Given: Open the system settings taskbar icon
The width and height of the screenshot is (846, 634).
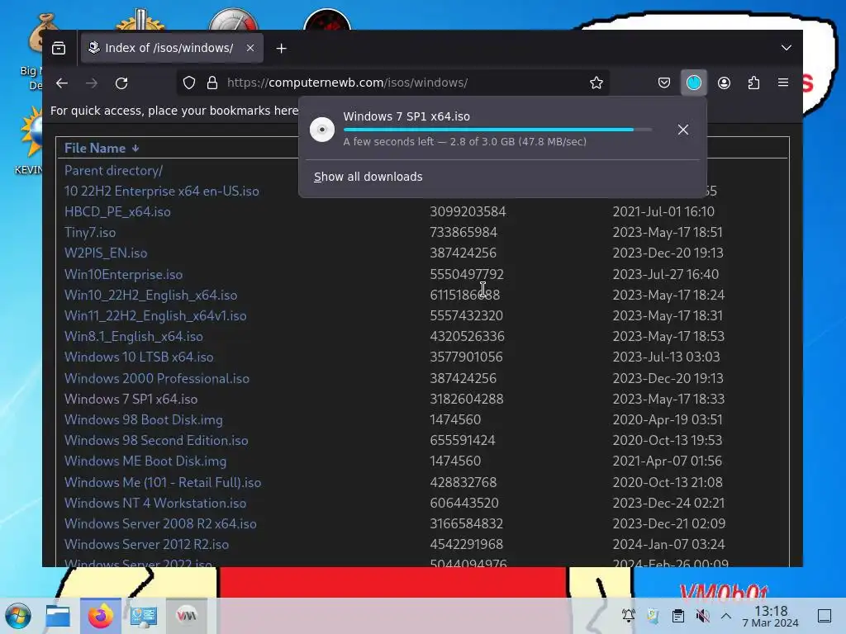Looking at the screenshot, I should (x=143, y=616).
